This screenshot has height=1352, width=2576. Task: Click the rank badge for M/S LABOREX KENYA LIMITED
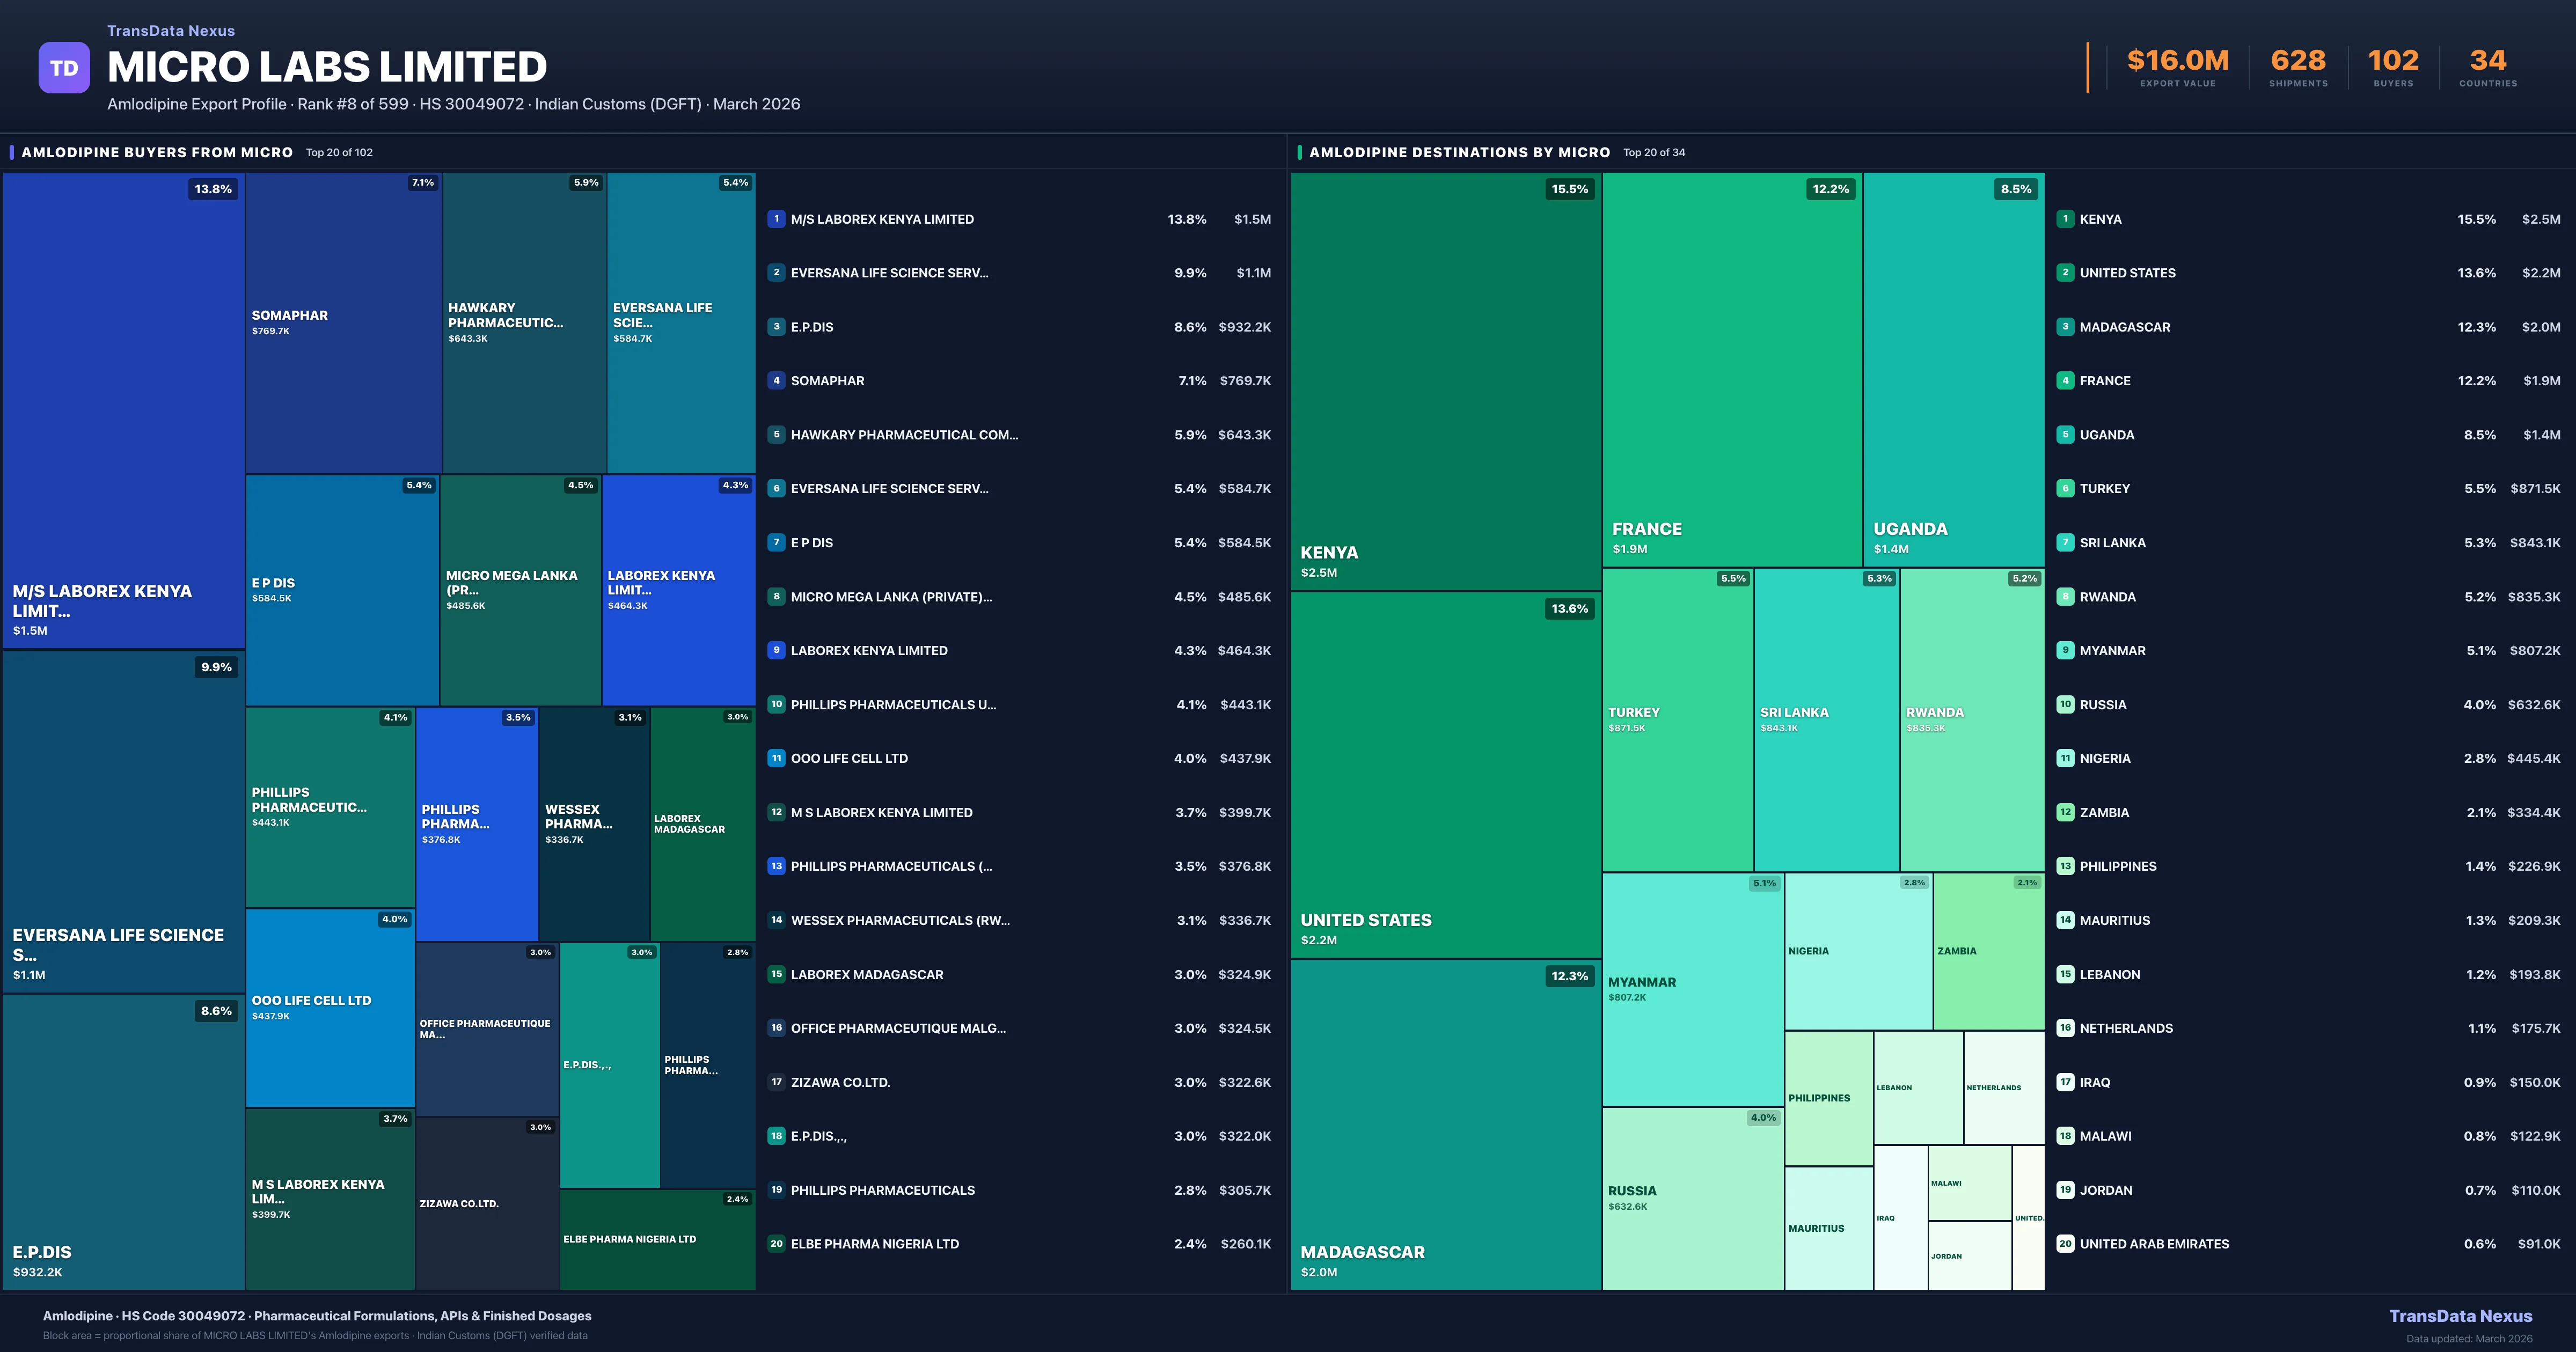click(776, 219)
